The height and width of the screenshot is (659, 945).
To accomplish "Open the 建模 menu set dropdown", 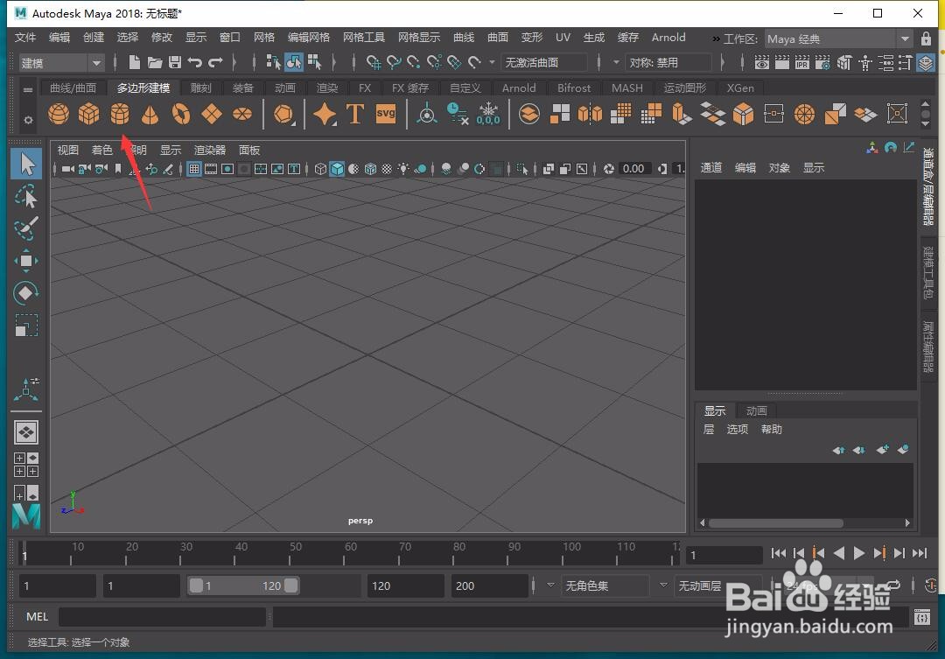I will (x=61, y=63).
